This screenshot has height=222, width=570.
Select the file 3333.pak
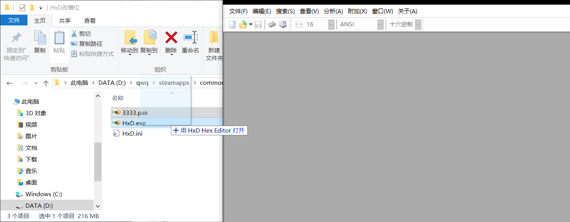click(x=167, y=113)
